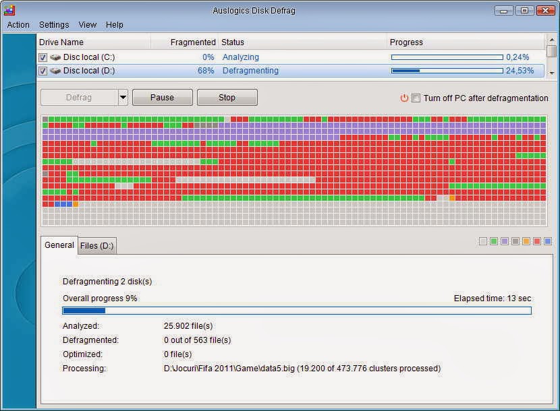560x411 pixels.
Task: Click the Defragmenting 2 disk(s) text
Action: click(x=107, y=282)
